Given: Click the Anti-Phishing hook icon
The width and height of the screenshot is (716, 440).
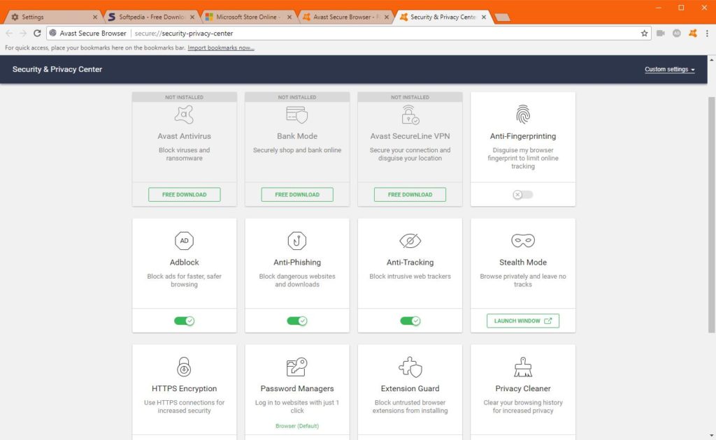Looking at the screenshot, I should tap(296, 241).
